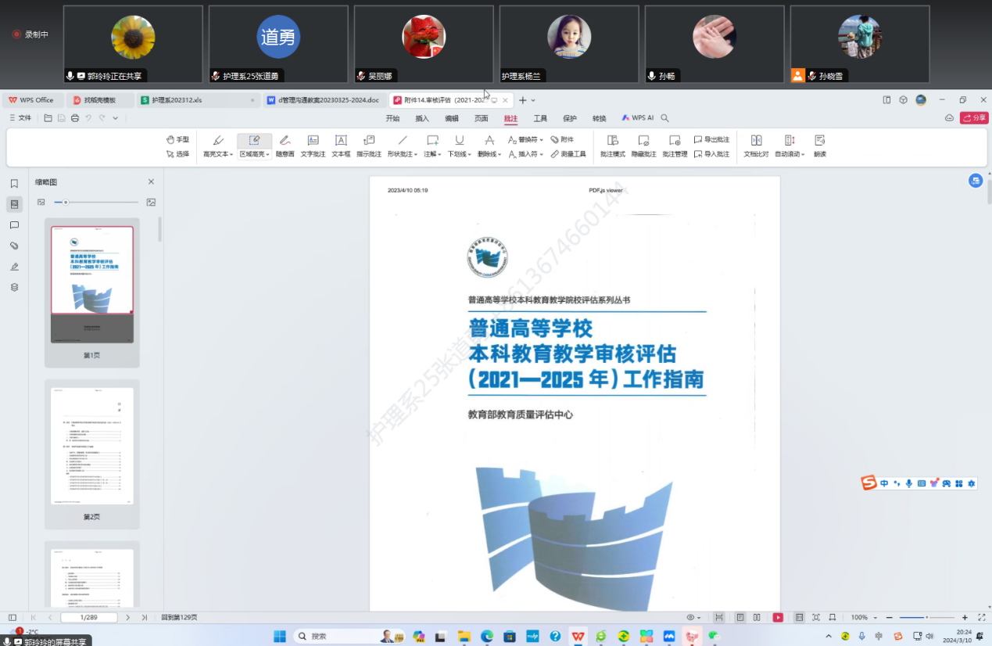Select the 文字批注 text annotation tool
992x646 pixels.
pos(313,145)
